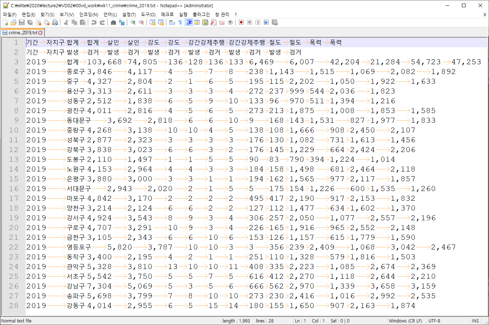The height and width of the screenshot is (325, 489).
Task: Toggle synchronize horizontal scrolling
Action: click(161, 22)
